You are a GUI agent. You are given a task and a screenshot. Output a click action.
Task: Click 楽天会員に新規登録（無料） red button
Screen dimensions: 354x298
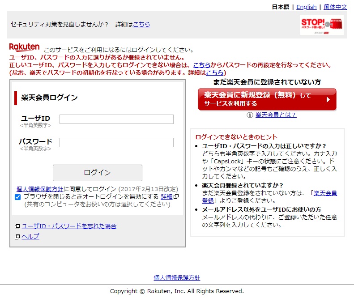(x=267, y=99)
